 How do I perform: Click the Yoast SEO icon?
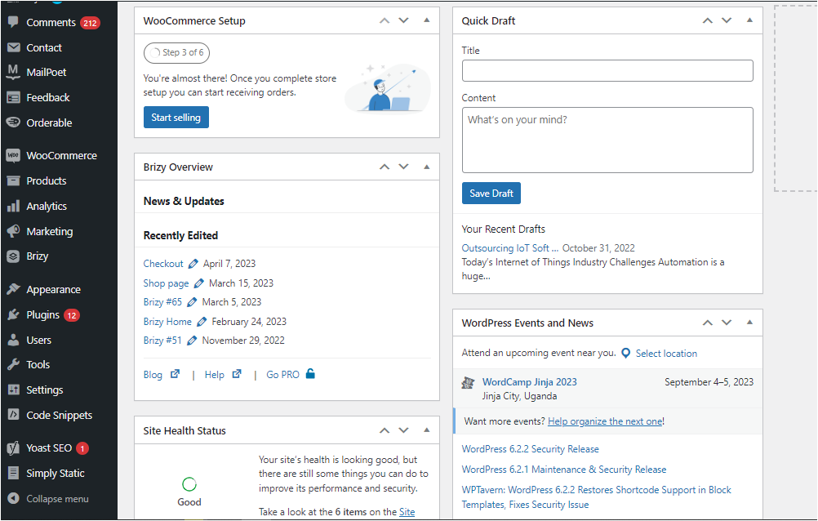(x=13, y=448)
